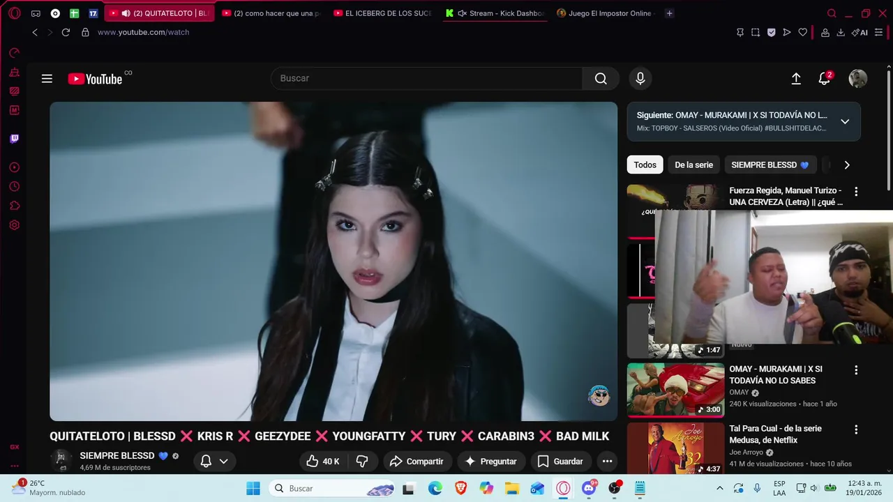The height and width of the screenshot is (502, 893).
Task: Switch to Juego El Impostor Online tab
Action: [x=606, y=13]
